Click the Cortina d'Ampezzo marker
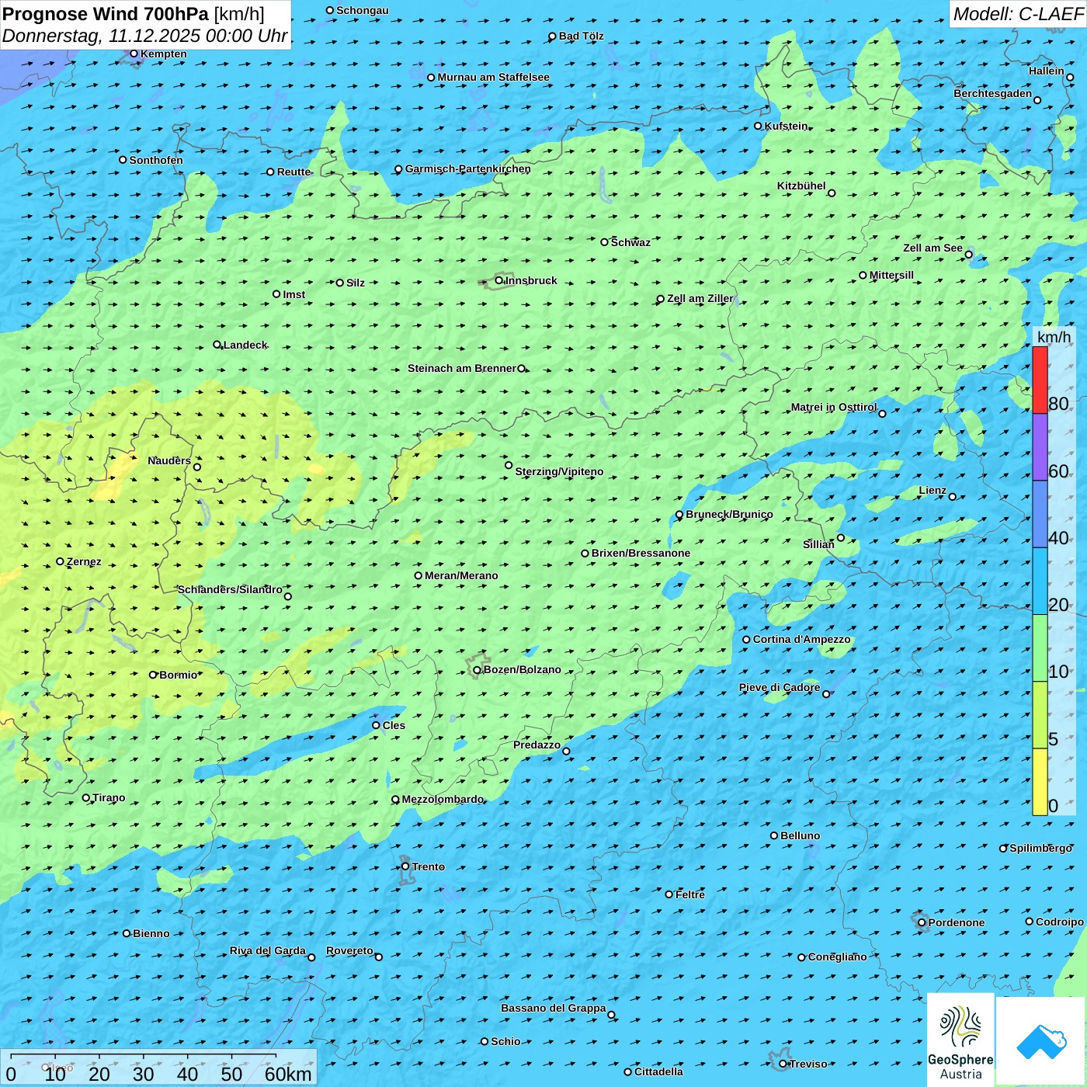Image resolution: width=1087 pixels, height=1087 pixels. click(746, 640)
